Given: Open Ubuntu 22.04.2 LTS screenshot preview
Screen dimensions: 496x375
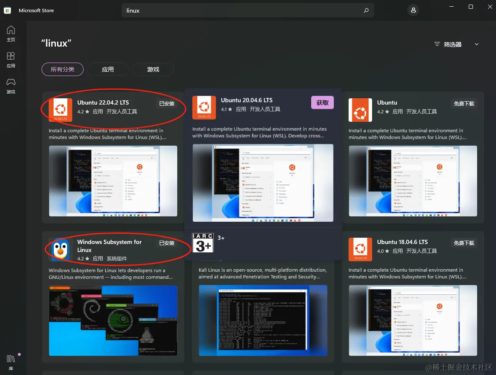Looking at the screenshot, I should tap(113, 181).
